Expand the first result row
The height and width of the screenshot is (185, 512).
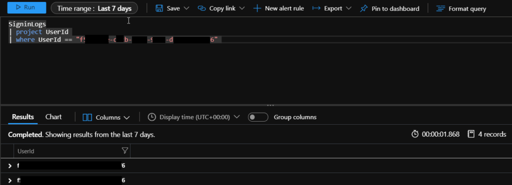tap(10, 166)
